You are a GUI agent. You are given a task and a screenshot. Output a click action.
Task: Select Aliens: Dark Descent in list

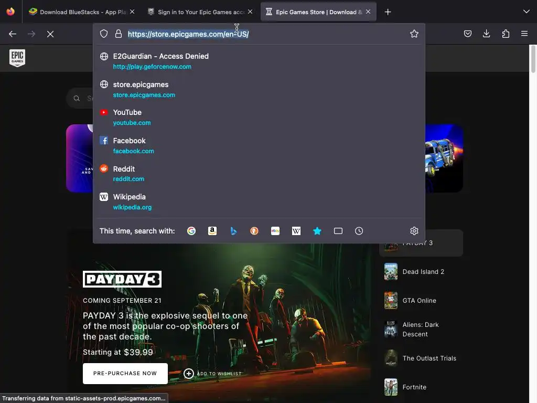(x=421, y=330)
